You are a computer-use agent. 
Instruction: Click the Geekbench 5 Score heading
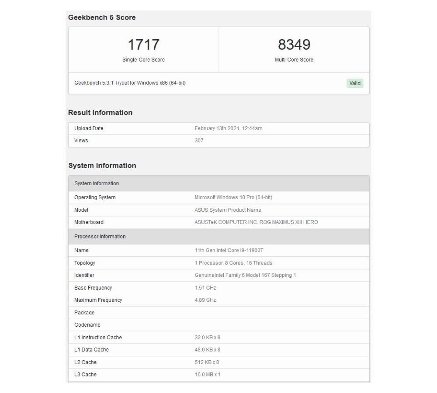(102, 17)
